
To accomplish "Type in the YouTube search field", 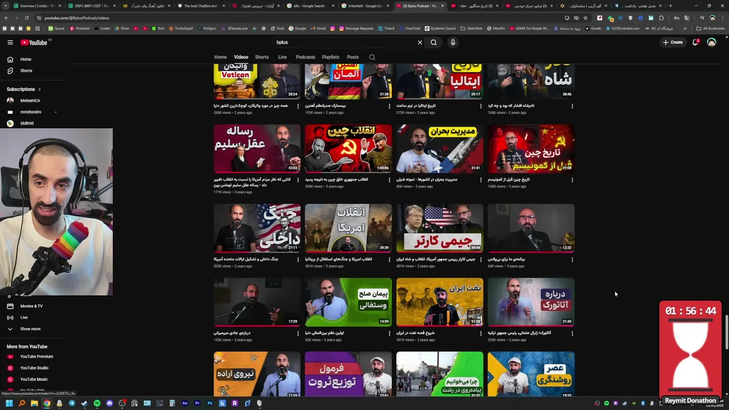I will (x=345, y=42).
